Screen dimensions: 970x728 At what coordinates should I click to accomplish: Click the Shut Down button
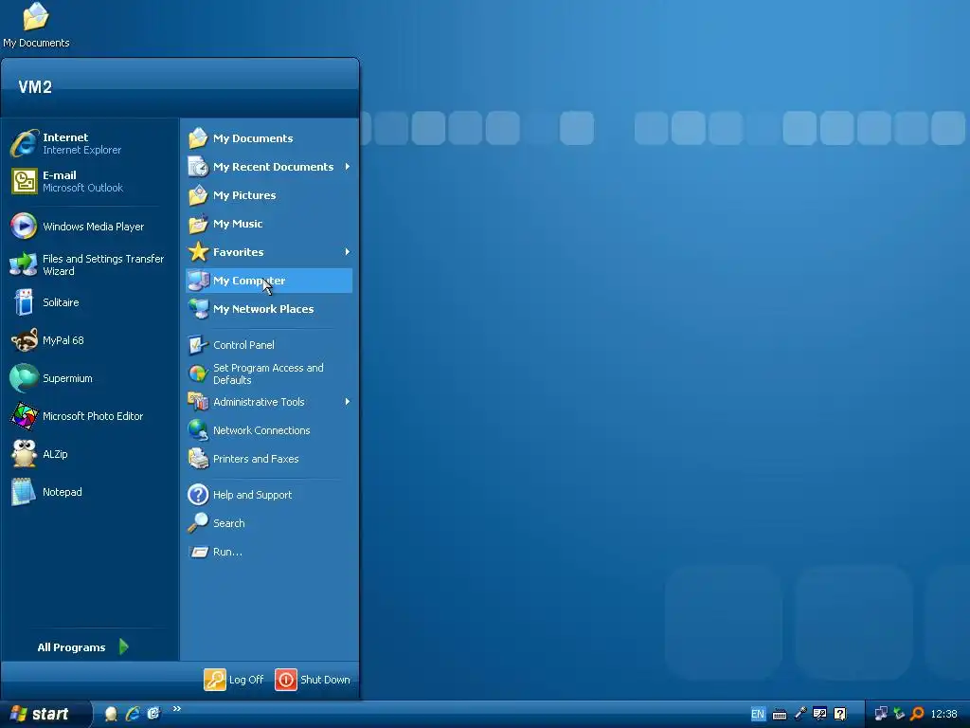(x=313, y=679)
